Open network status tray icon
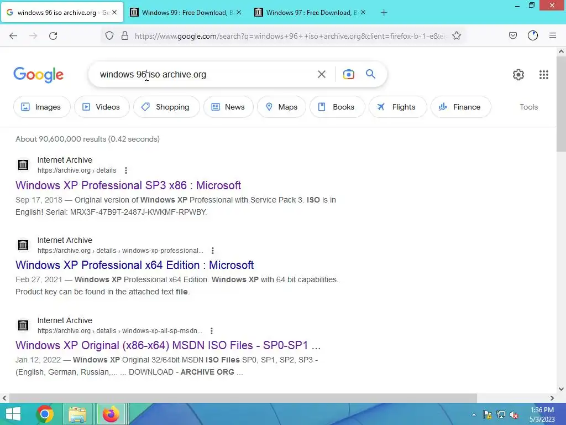Image resolution: width=566 pixels, height=425 pixels. 501,414
